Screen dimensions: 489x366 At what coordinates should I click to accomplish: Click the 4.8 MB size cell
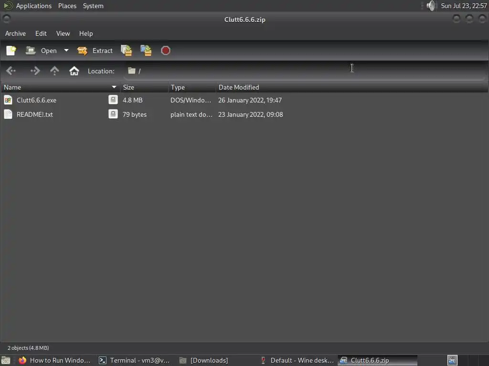click(133, 100)
